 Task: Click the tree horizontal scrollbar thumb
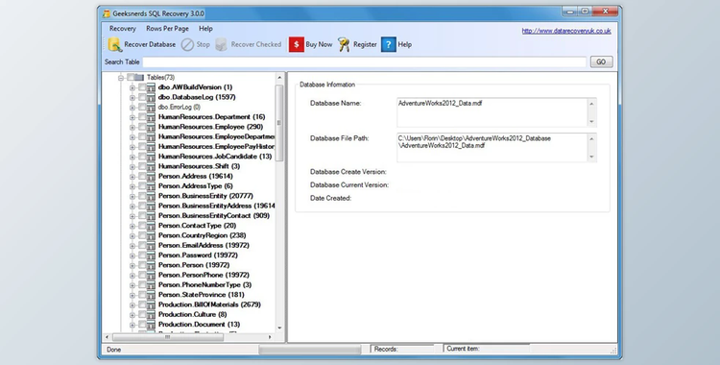click(x=168, y=337)
